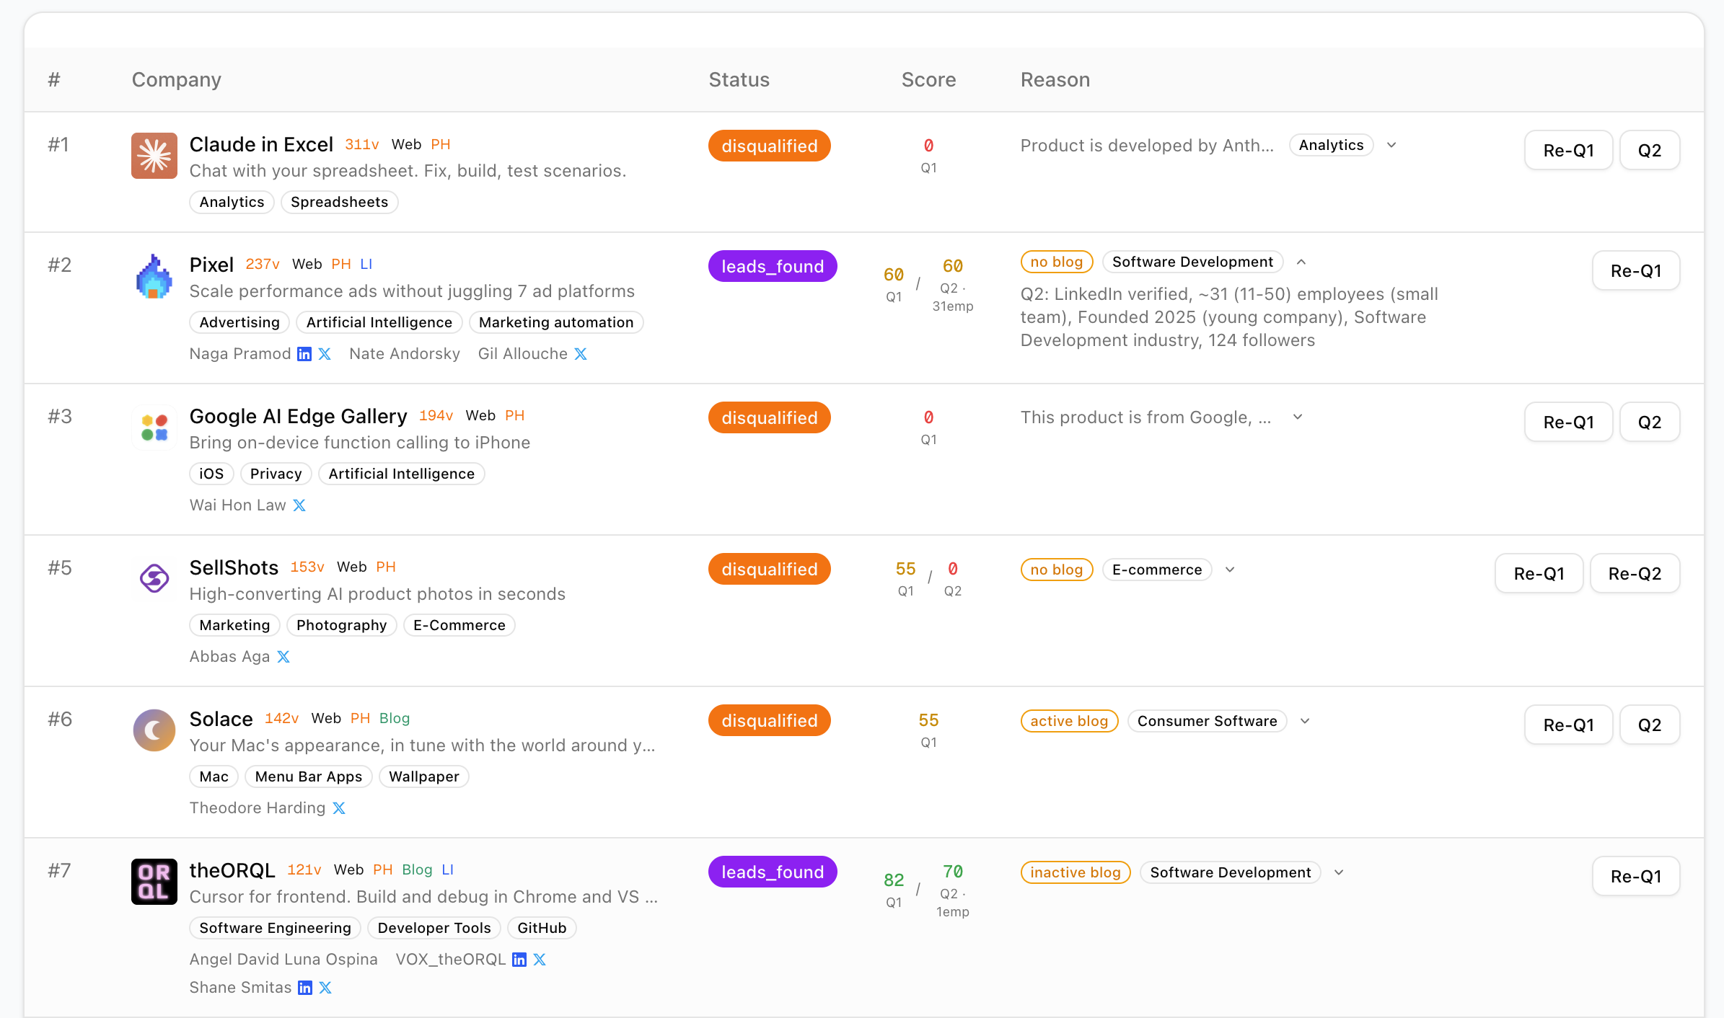The width and height of the screenshot is (1724, 1018).
Task: Open theORQL Blog link
Action: (x=417, y=869)
